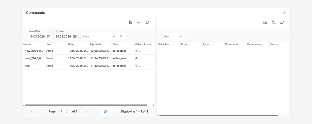Close the Commands dialog
Image resolution: width=312 pixels, height=124 pixels.
point(284,13)
